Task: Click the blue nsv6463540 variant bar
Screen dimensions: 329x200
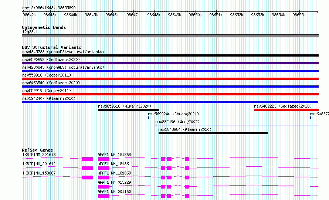Action: (x=170, y=87)
